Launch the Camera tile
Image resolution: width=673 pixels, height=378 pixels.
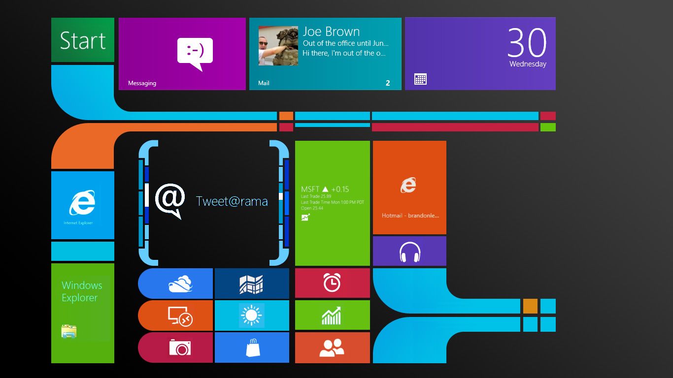click(175, 347)
